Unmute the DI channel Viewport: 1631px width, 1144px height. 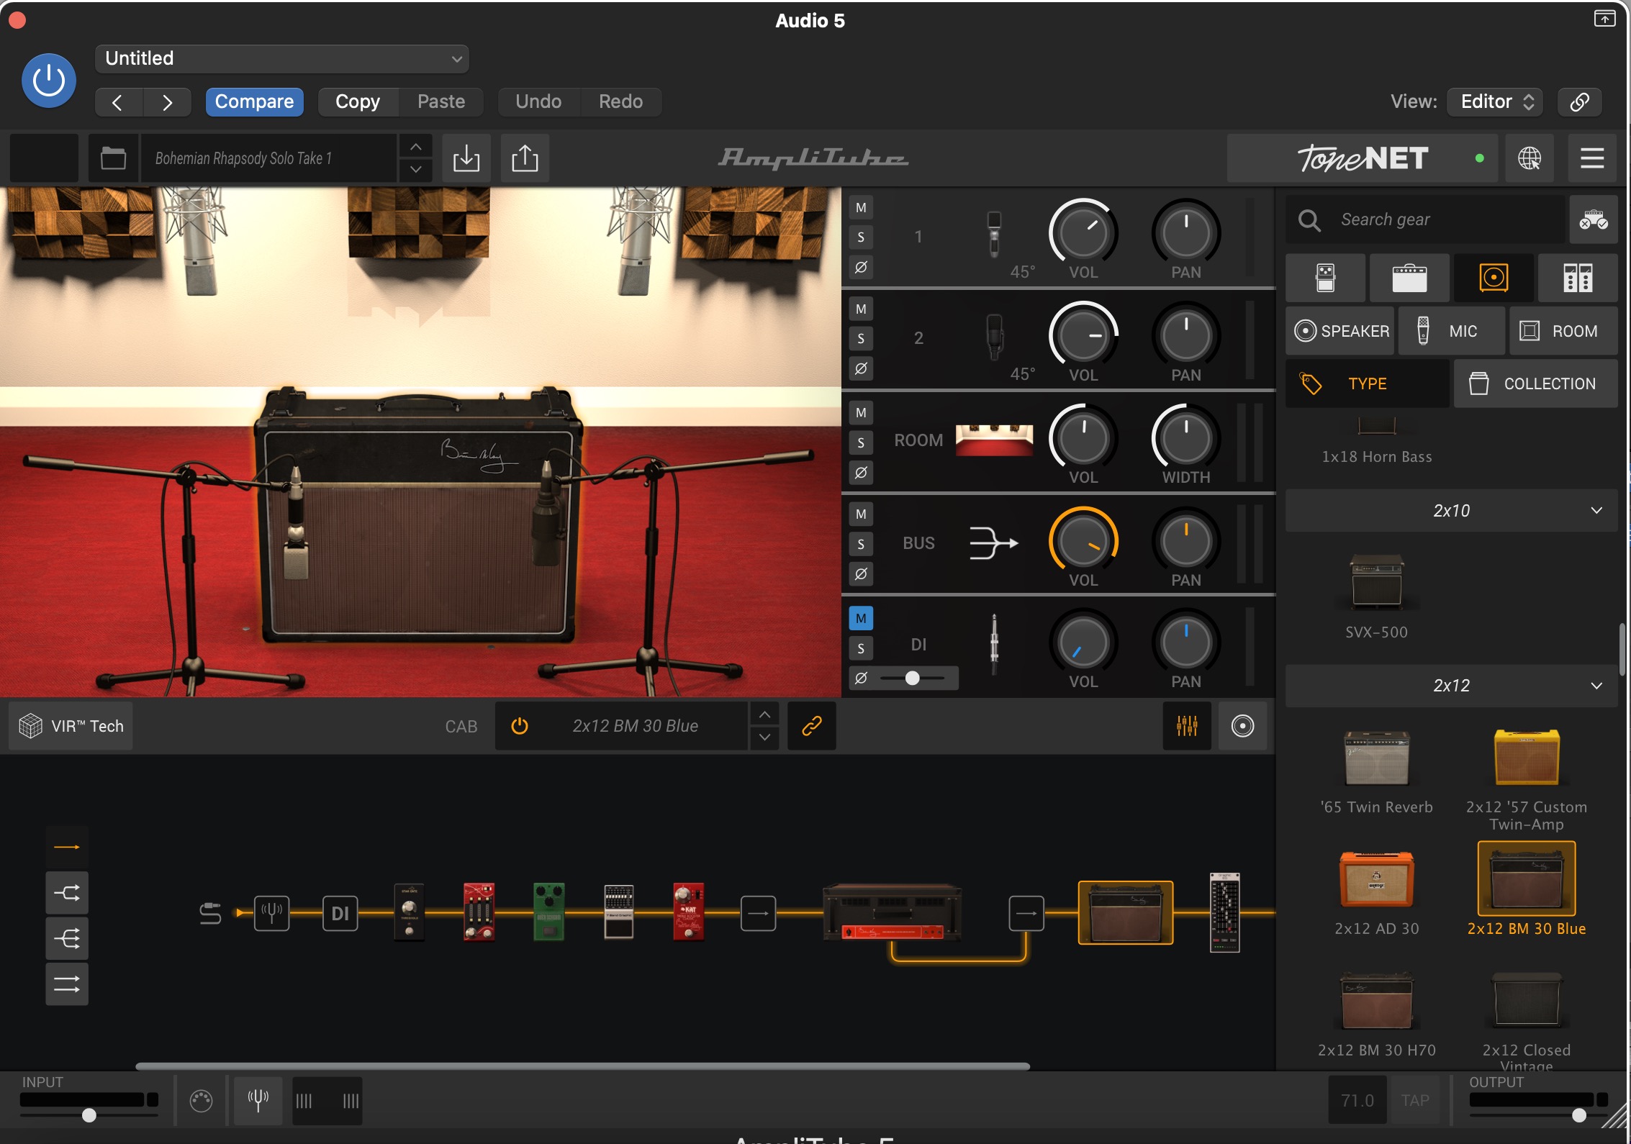point(861,619)
